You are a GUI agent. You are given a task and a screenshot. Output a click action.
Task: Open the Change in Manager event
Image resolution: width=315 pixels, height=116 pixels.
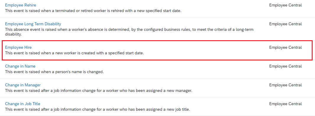[x=23, y=85]
